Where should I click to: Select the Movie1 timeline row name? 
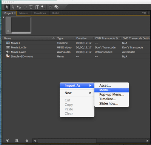point(15,43)
